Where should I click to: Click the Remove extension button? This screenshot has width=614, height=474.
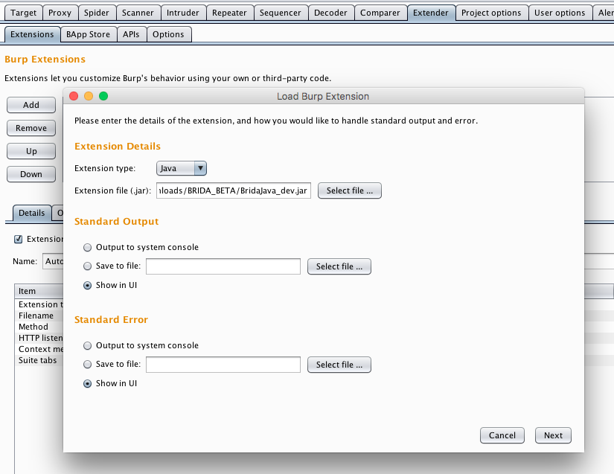pyautogui.click(x=31, y=127)
